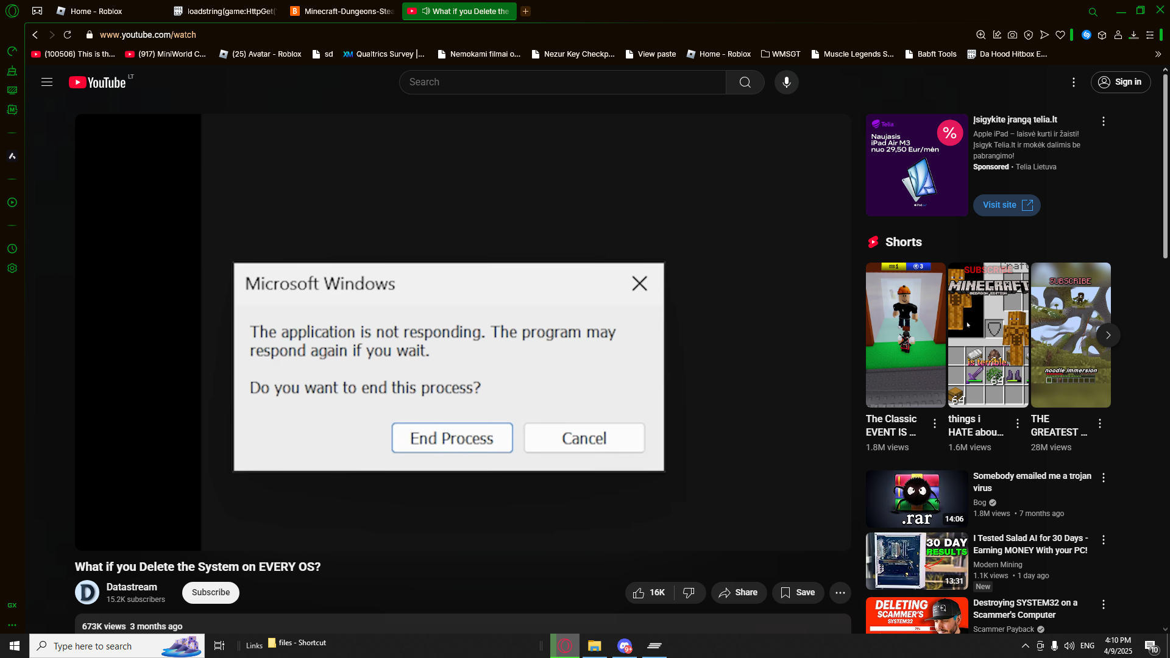Screen dimensions: 1170x658
Task: Expand hidden bookmarks chevron
Action: point(1158,54)
